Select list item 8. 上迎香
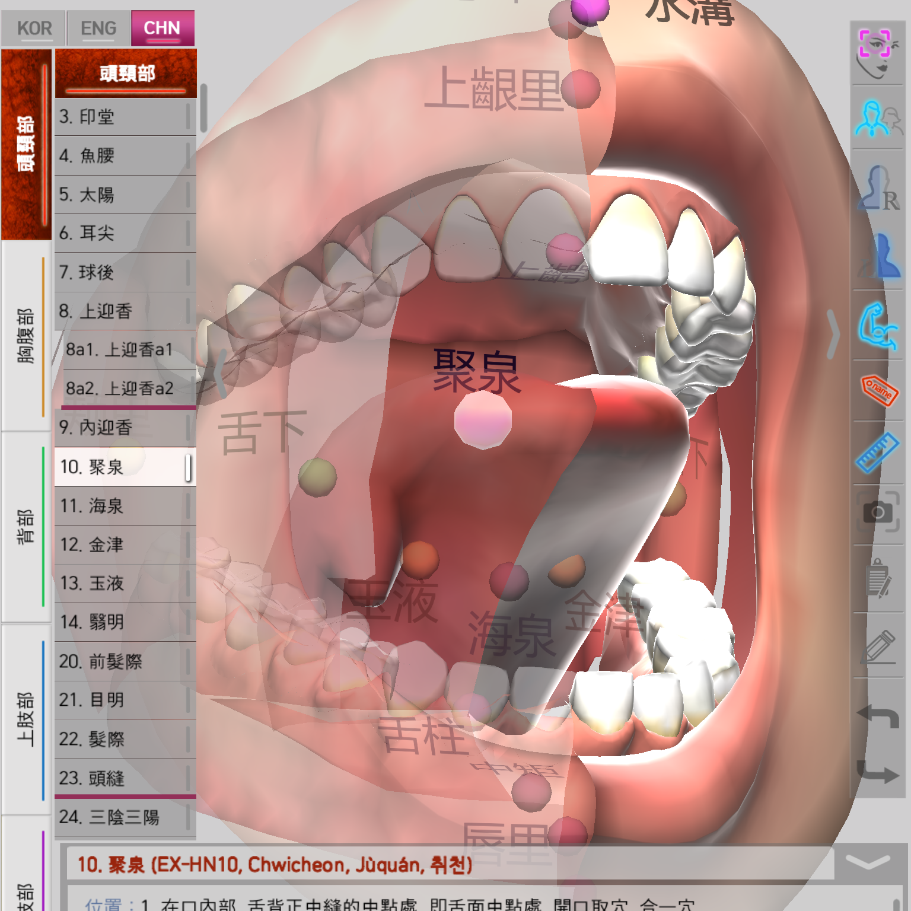Viewport: 911px width, 911px height. (x=125, y=311)
